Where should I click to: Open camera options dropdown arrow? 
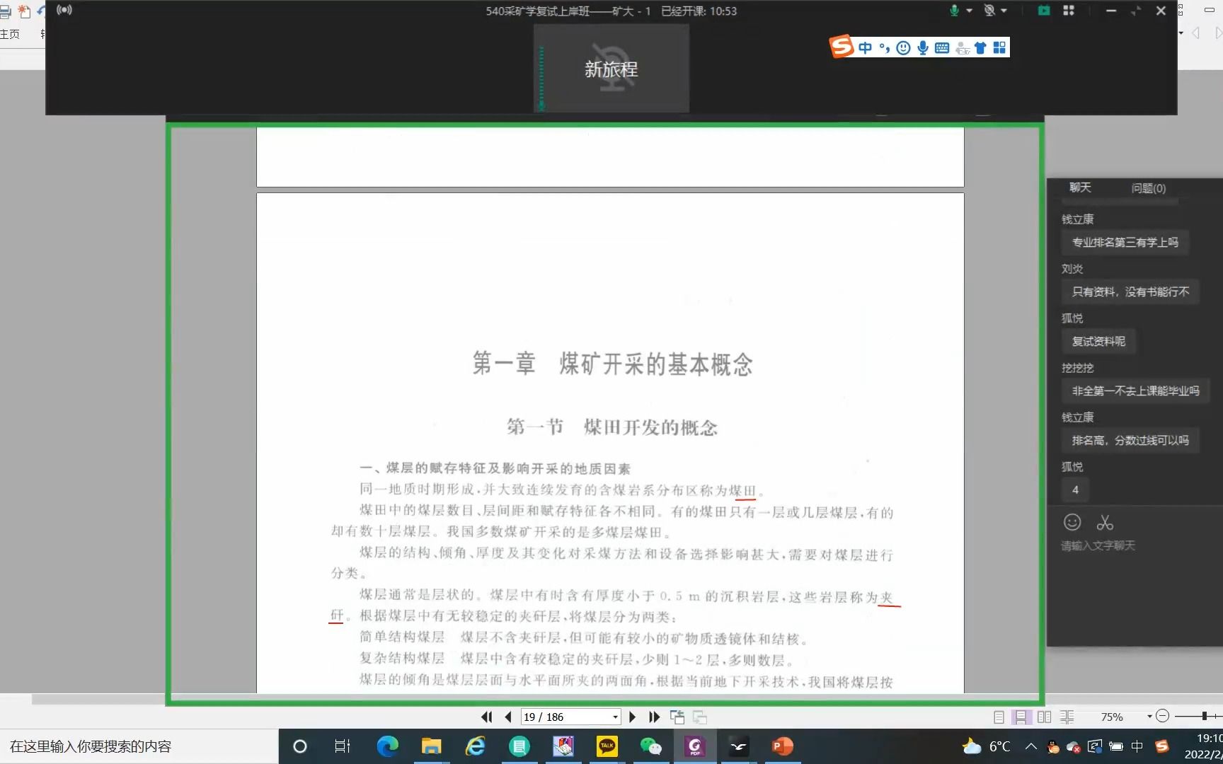[1004, 11]
